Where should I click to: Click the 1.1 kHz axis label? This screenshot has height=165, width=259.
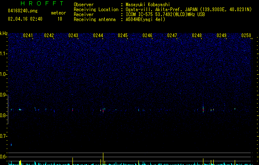tap(3, 54)
